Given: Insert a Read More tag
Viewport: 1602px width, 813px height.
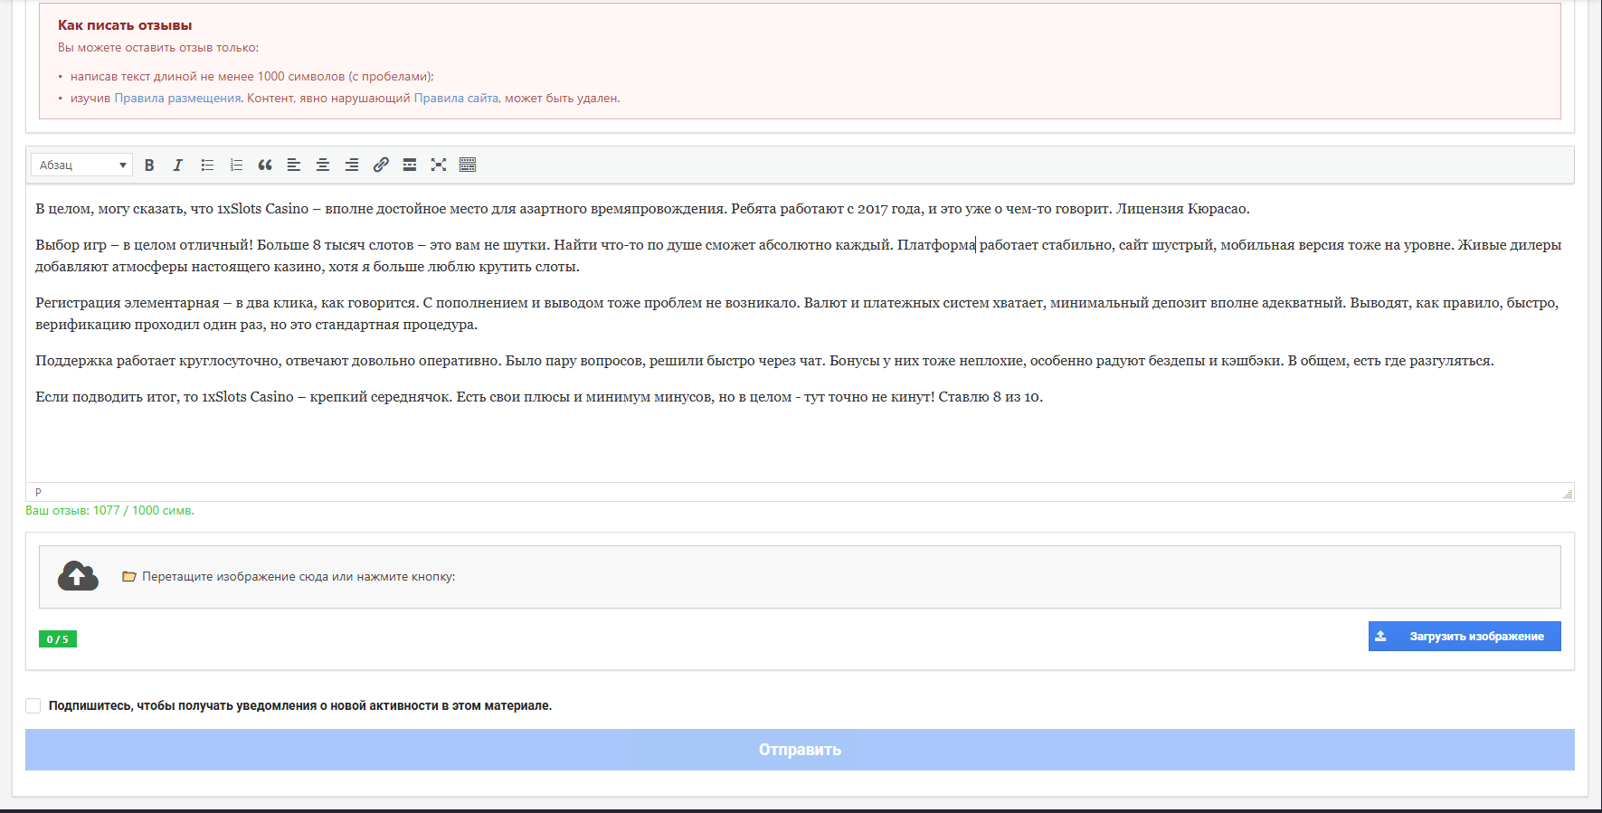Looking at the screenshot, I should point(410,165).
